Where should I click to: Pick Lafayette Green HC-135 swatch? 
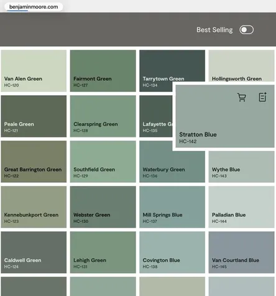(x=156, y=116)
